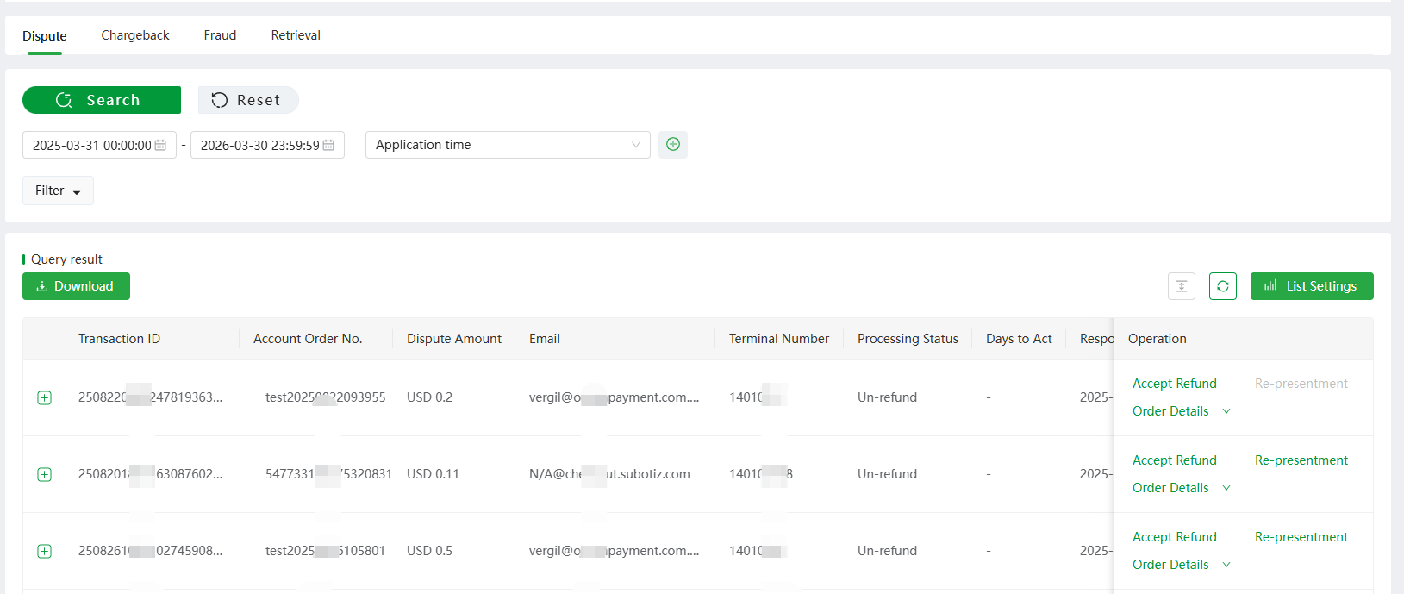Click transaction ID ending 02745908...
The height and width of the screenshot is (594, 1404).
151,551
